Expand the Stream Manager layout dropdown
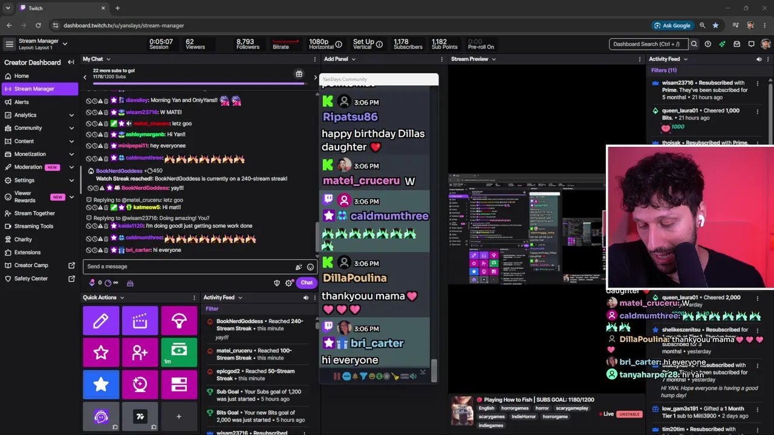 65,44
